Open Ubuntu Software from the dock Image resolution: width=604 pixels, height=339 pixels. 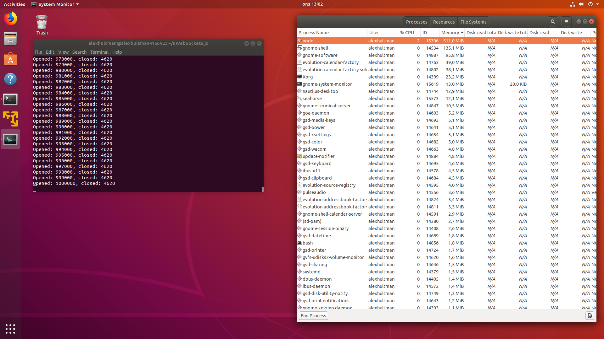pos(10,59)
